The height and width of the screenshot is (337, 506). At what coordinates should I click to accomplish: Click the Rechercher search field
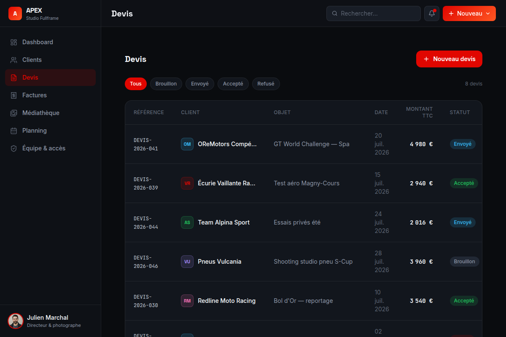pyautogui.click(x=374, y=13)
